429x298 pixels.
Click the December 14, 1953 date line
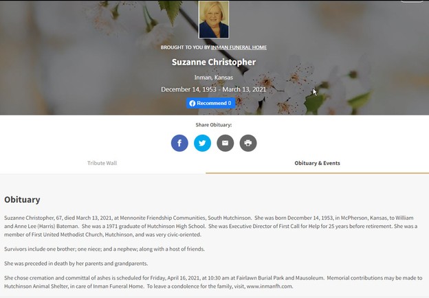pos(214,89)
